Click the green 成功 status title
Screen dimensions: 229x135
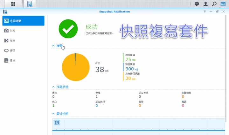(92, 27)
